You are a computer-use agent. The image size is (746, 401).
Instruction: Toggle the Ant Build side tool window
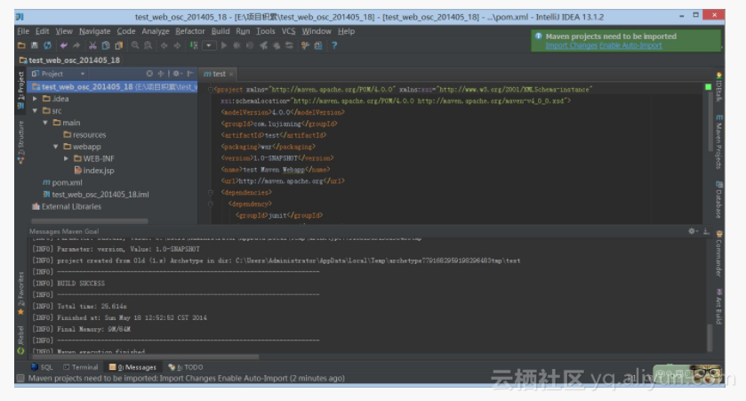719,307
